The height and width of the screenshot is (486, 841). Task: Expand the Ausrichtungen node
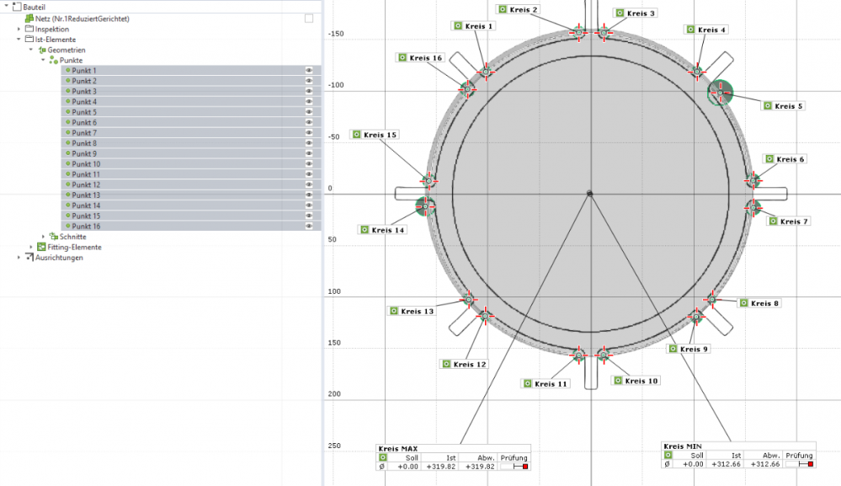19,258
